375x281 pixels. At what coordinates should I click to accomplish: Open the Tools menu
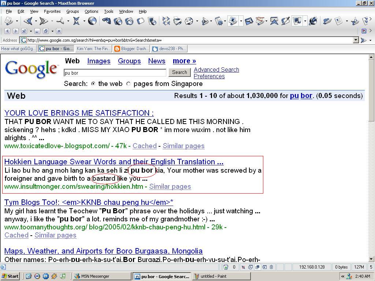click(x=108, y=11)
